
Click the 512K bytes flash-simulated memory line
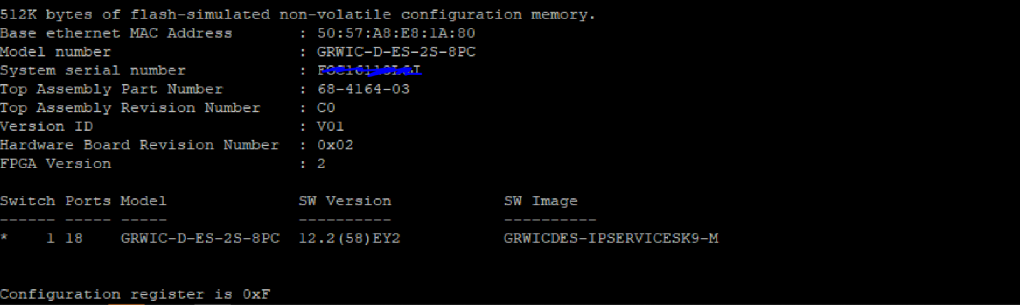(x=298, y=14)
